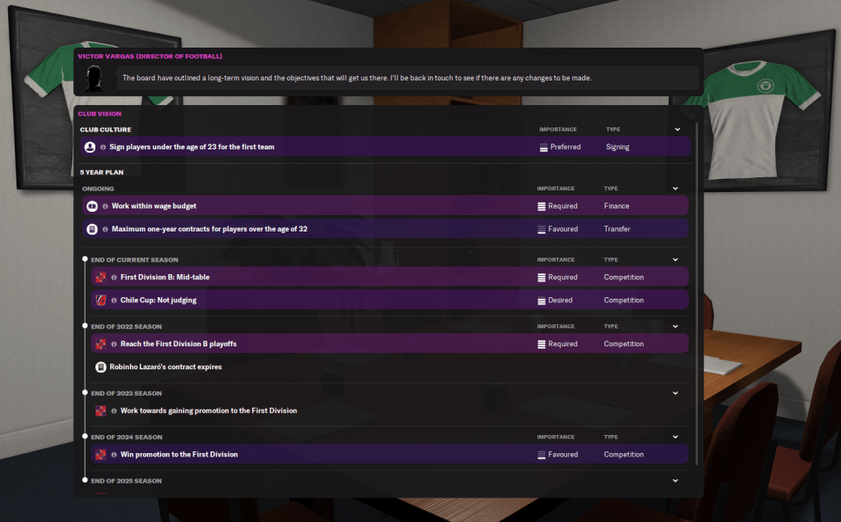
Task: Collapse the Ongoing objectives section
Action: click(x=675, y=189)
